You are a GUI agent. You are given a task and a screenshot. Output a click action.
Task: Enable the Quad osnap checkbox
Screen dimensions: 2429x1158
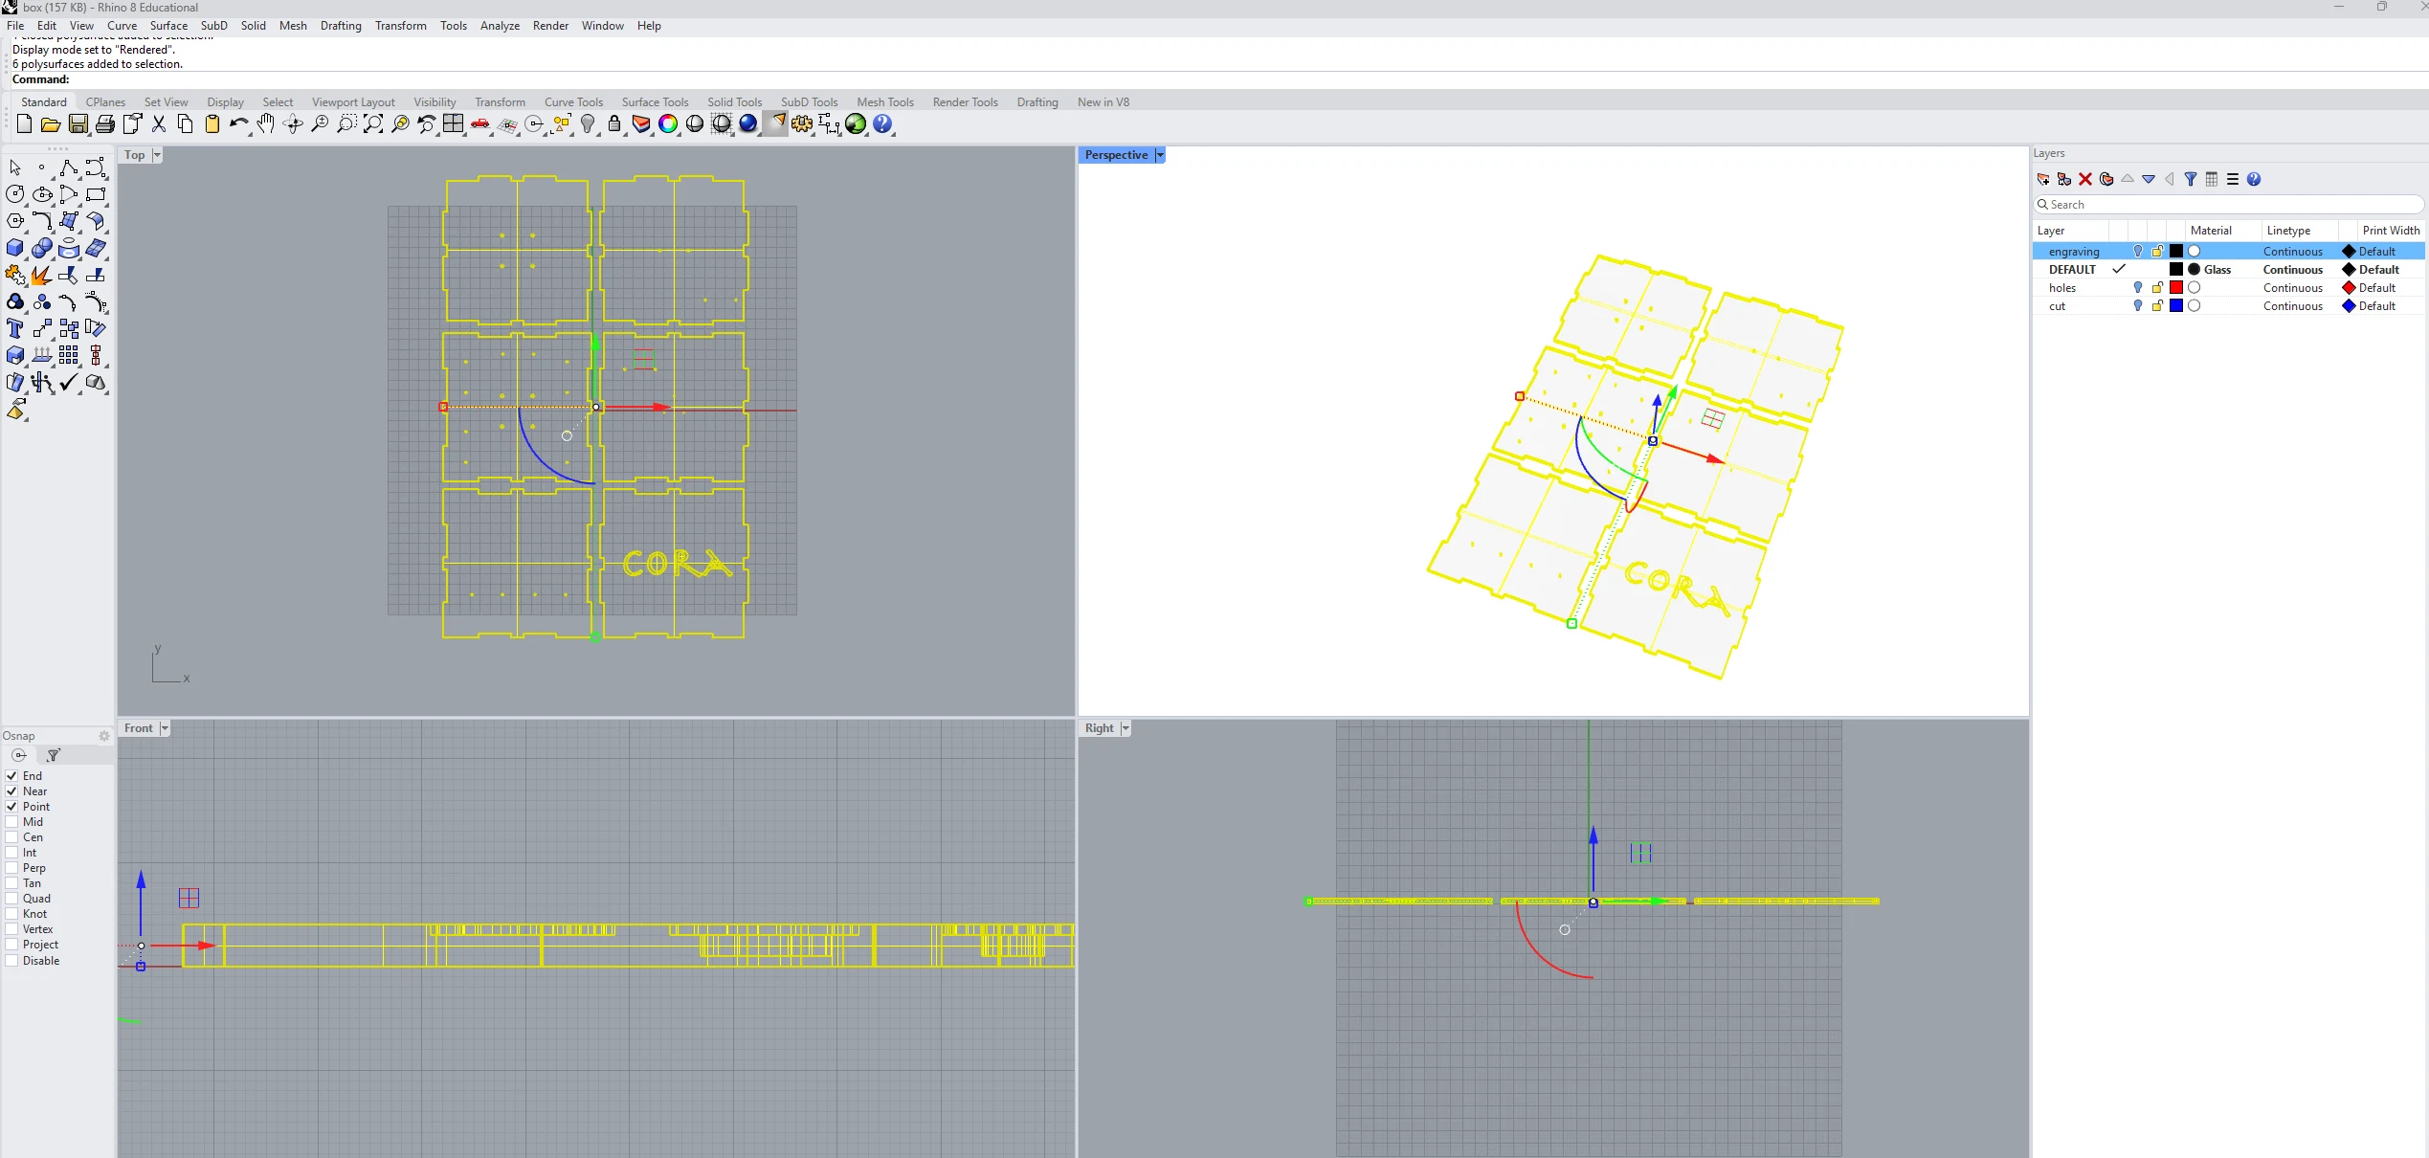(x=11, y=899)
